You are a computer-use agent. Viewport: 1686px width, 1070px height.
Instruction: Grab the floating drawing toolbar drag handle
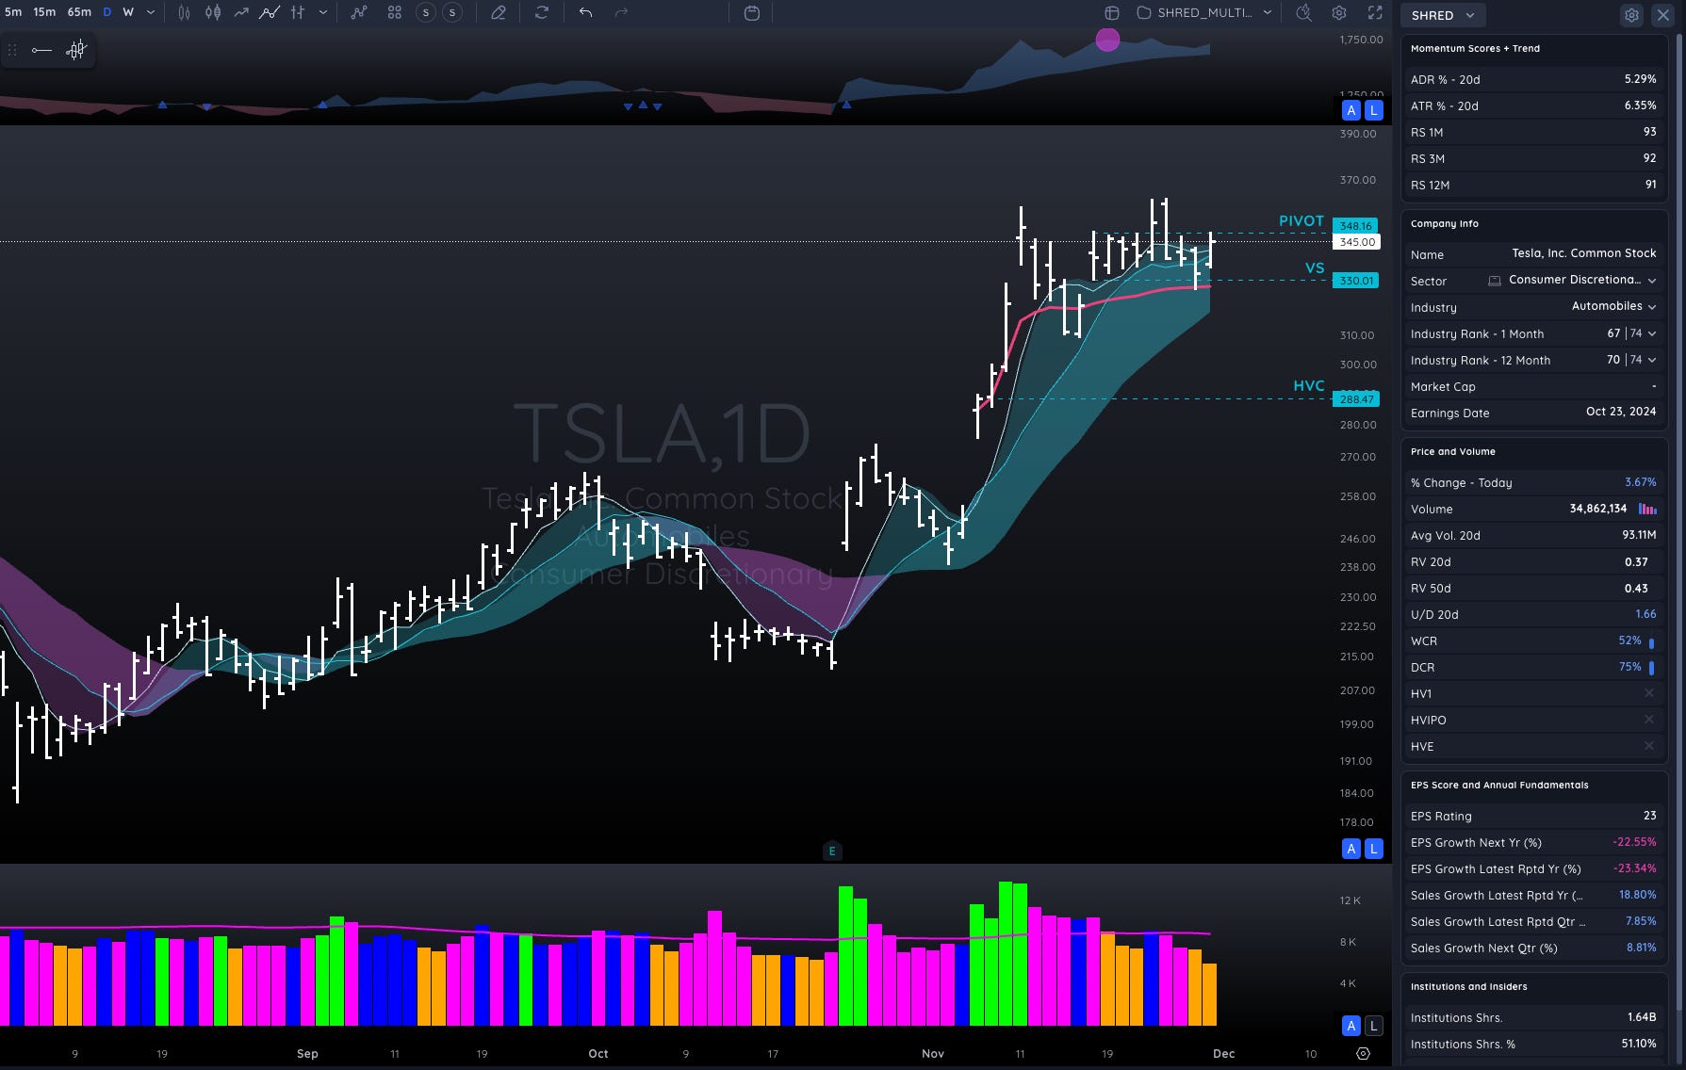click(12, 50)
